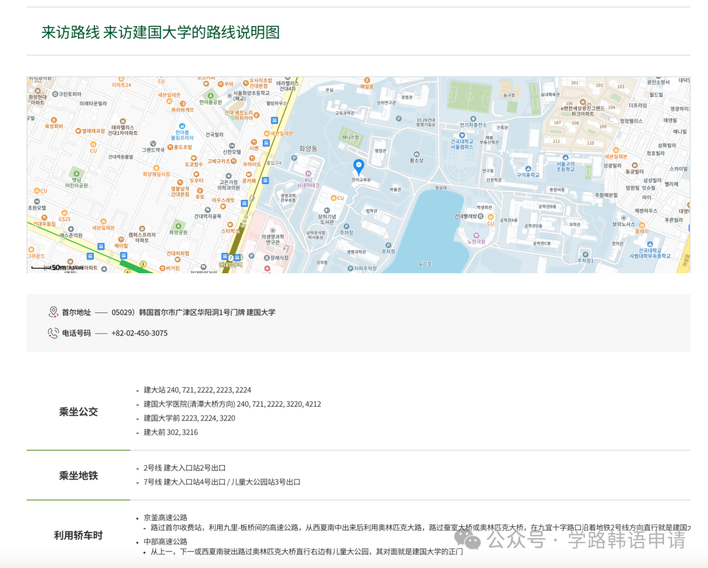Screen dimensions: 708x568
Task: Select the KU 시네마테크 cinema icon
Action: (308, 173)
